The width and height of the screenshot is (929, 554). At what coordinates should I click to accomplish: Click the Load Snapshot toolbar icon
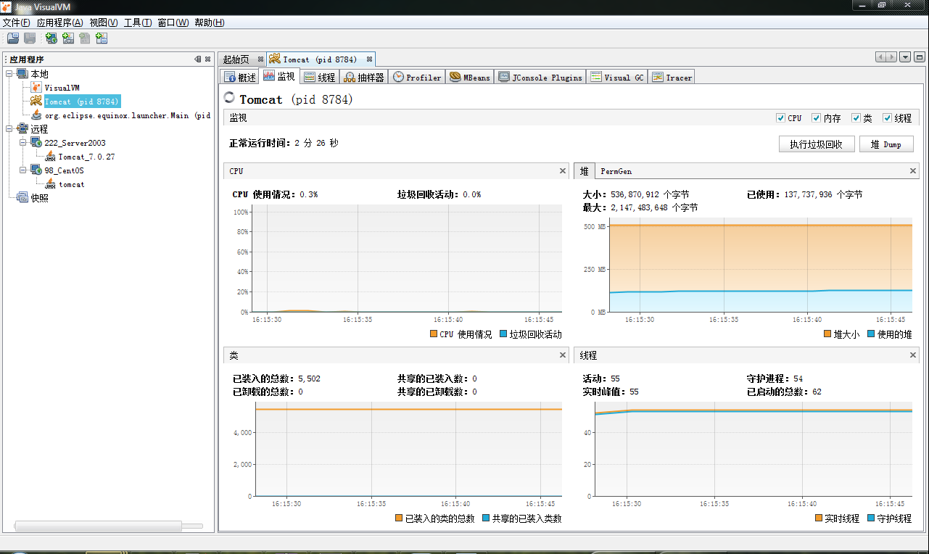tap(12, 38)
